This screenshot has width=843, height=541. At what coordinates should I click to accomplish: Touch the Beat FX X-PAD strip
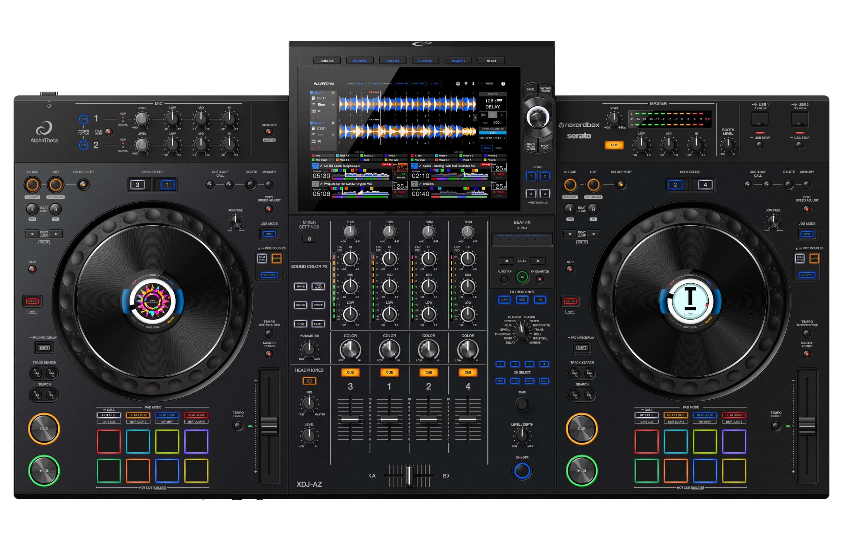pyautogui.click(x=522, y=239)
